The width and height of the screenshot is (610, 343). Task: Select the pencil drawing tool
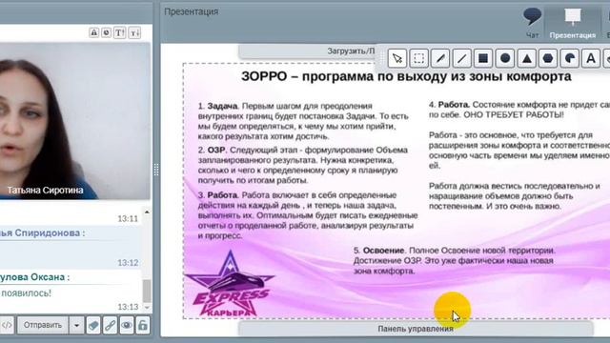coord(440,58)
